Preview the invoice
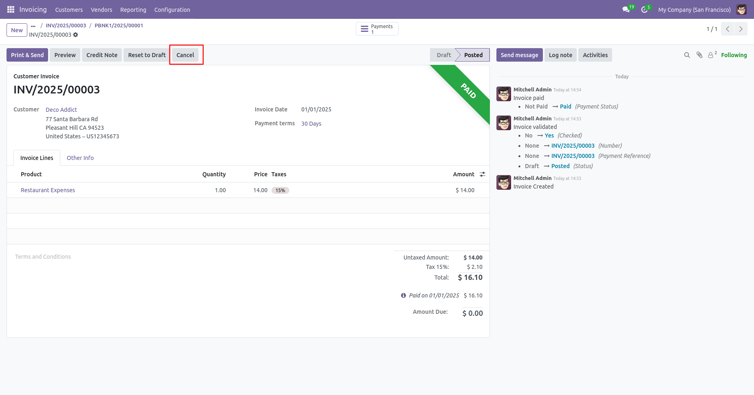This screenshot has width=754, height=395. 65,55
